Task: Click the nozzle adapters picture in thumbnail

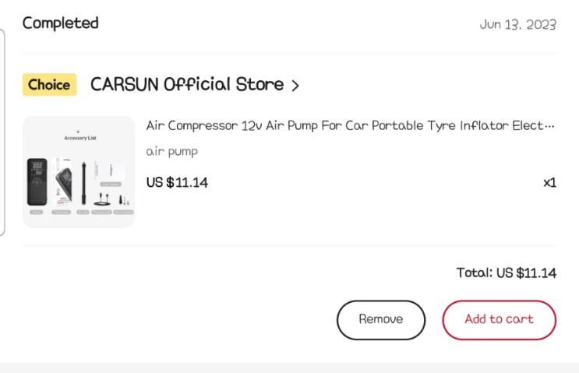Action: pos(122,200)
